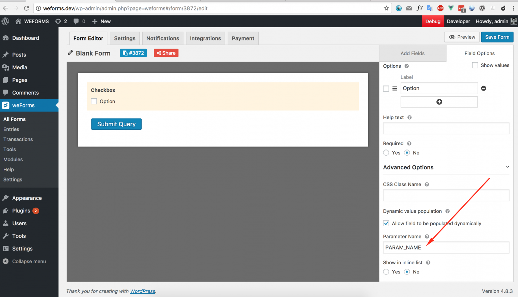Add a new option with plus icon
Image resolution: width=518 pixels, height=297 pixels.
coord(439,102)
